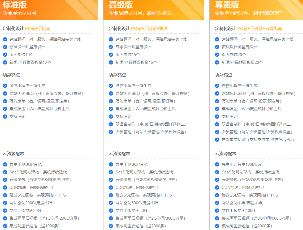Click heading 定制化设计 PC站+手机站 in 标准版
Image resolution: width=303 pixels, height=230 pixels.
(x=27, y=29)
